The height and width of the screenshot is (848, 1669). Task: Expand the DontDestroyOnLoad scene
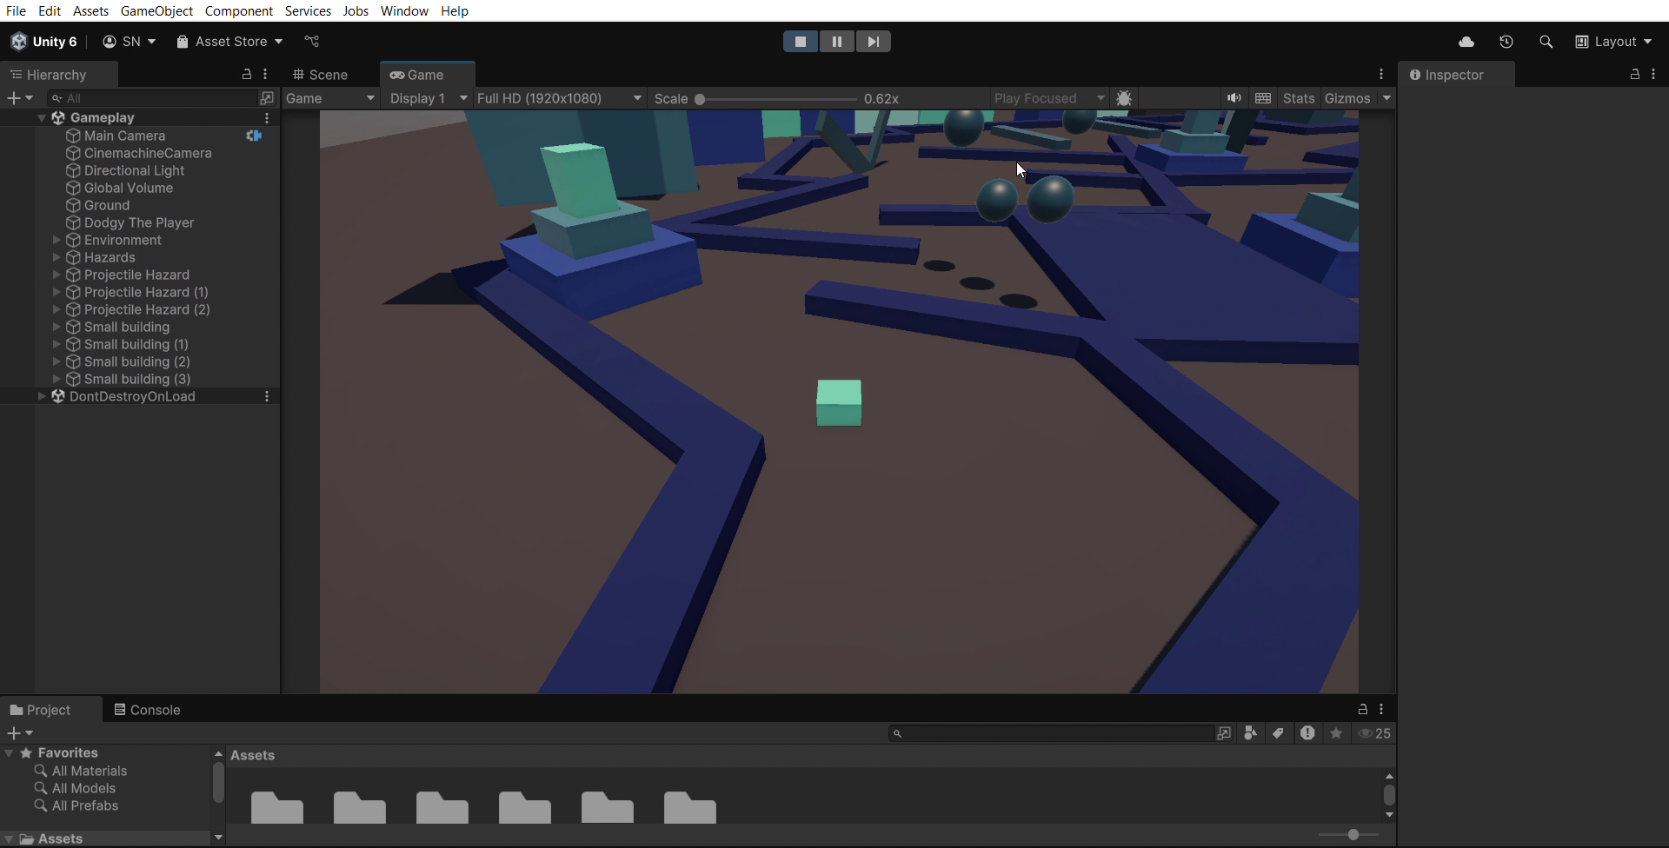coord(41,396)
